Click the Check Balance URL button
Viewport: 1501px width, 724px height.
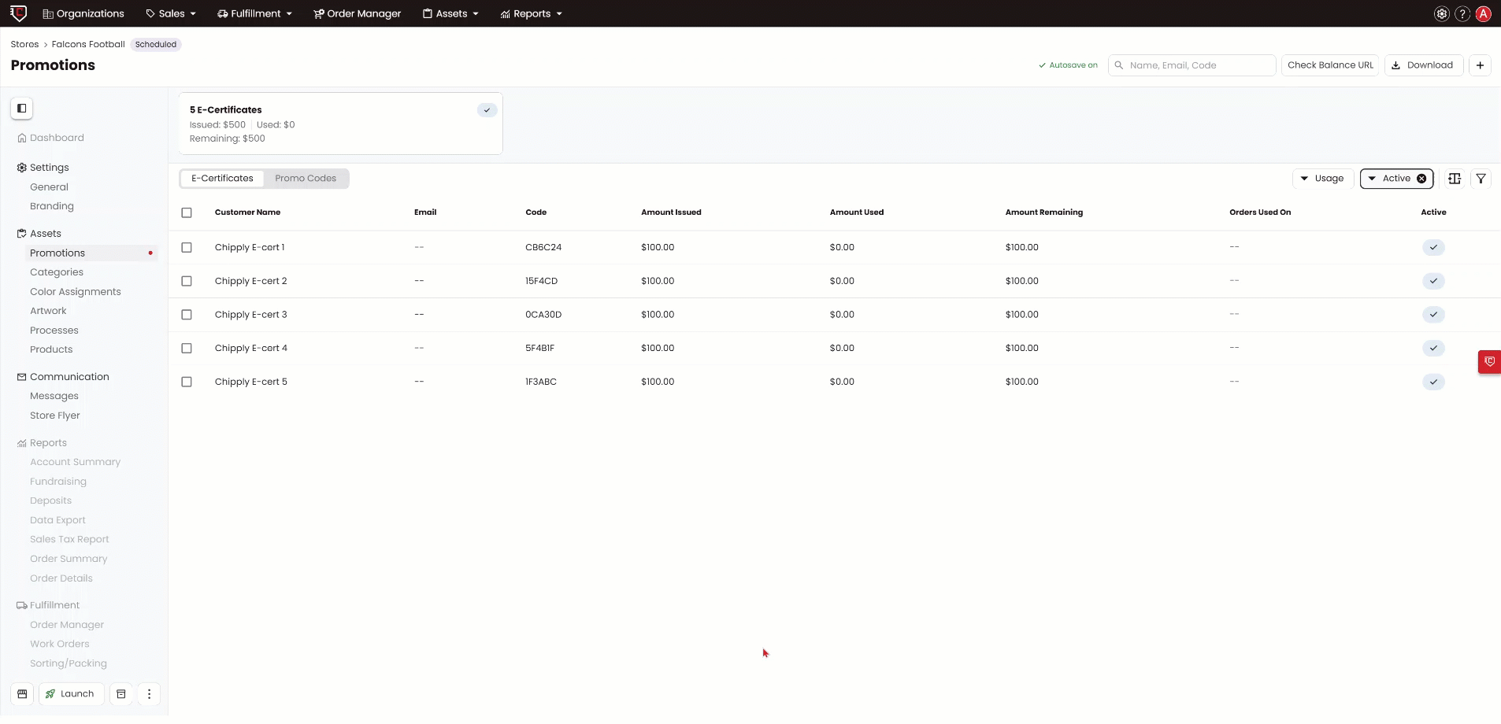[x=1330, y=65]
